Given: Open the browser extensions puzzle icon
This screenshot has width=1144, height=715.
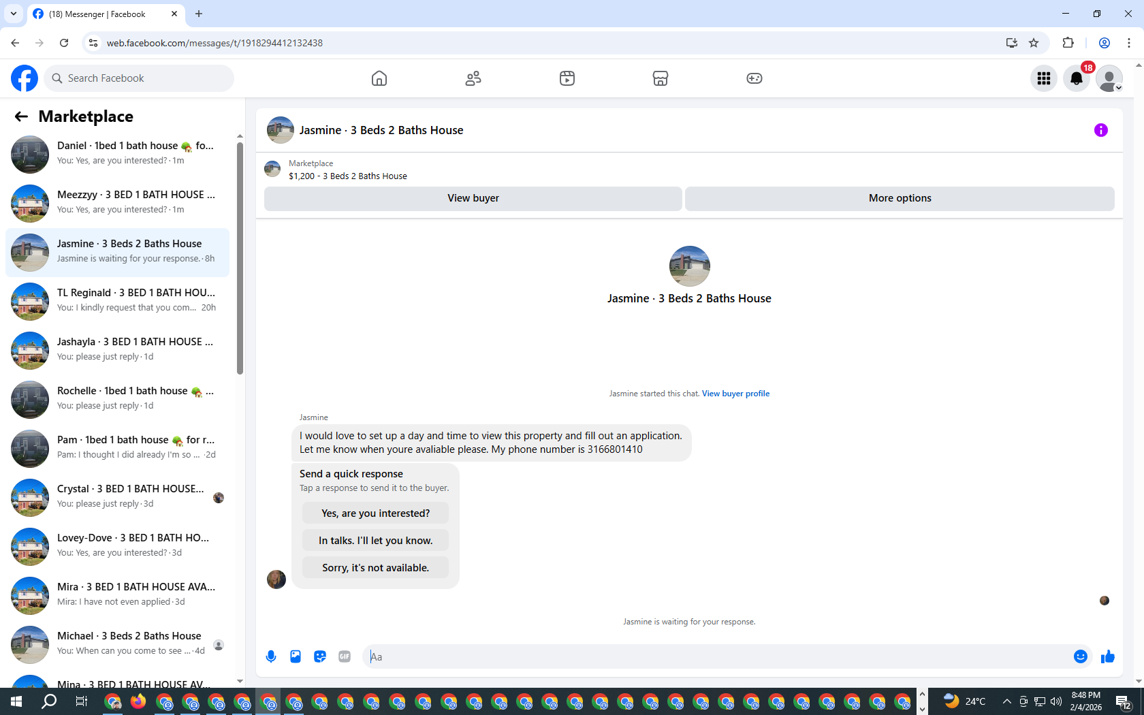Looking at the screenshot, I should point(1068,43).
